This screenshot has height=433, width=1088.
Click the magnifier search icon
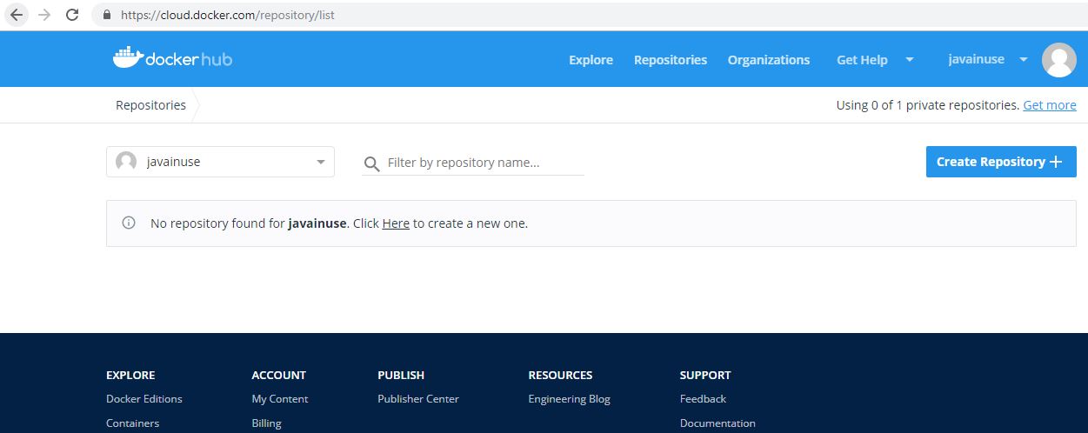point(371,163)
